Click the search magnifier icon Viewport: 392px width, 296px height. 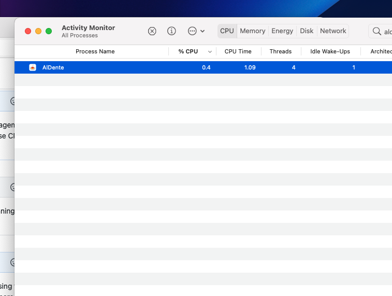coord(377,31)
